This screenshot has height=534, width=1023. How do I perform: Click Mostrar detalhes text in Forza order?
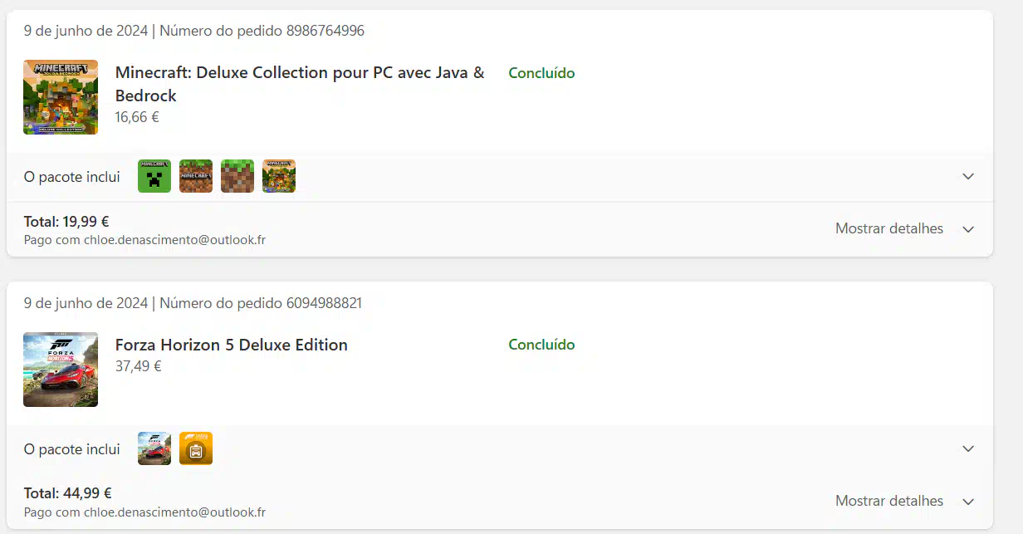pyautogui.click(x=889, y=501)
